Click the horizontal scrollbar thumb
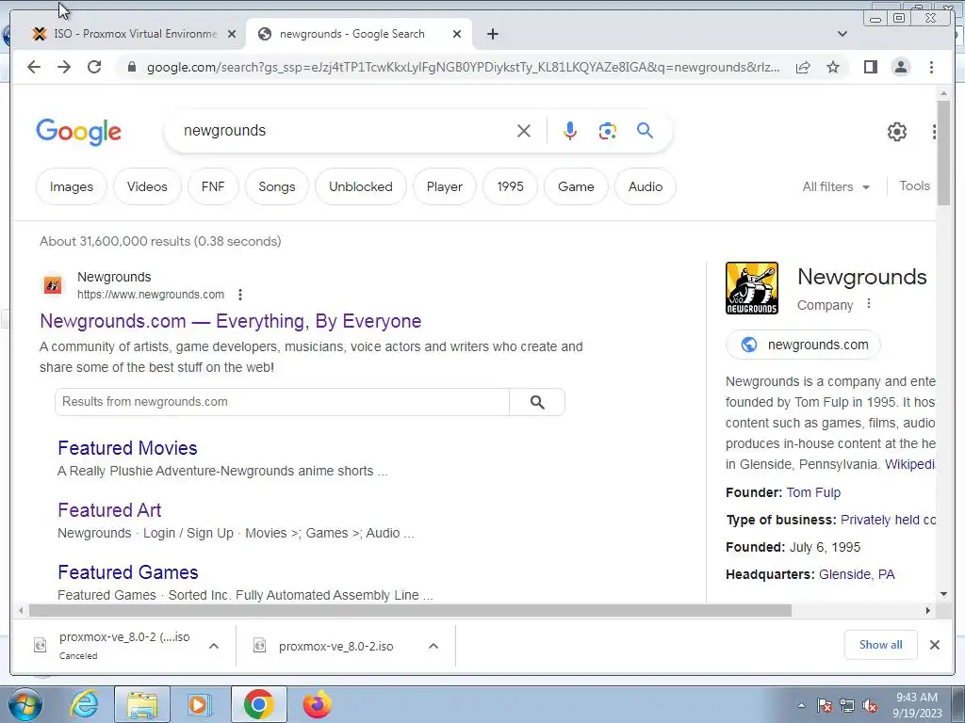 410,610
